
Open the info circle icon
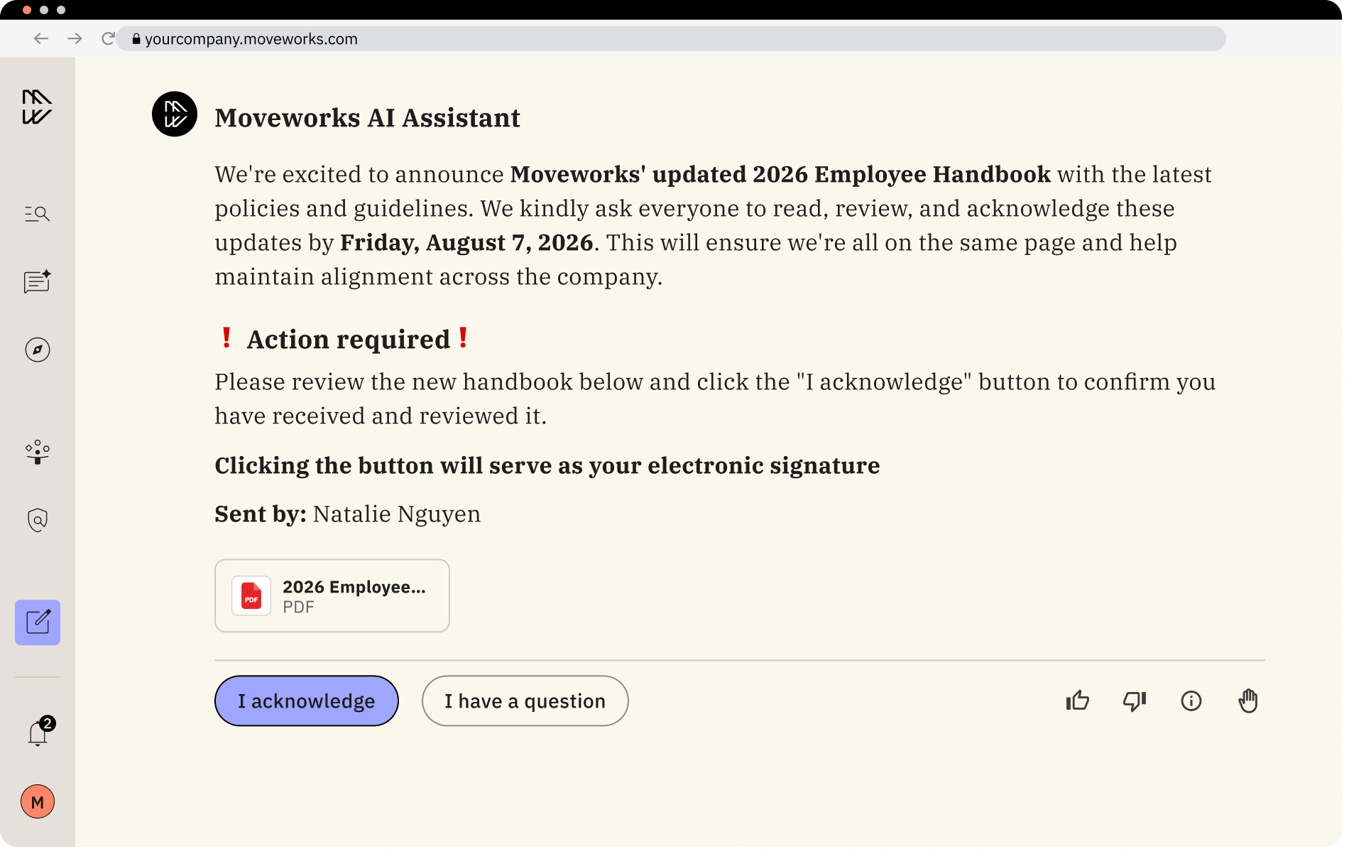pyautogui.click(x=1191, y=701)
